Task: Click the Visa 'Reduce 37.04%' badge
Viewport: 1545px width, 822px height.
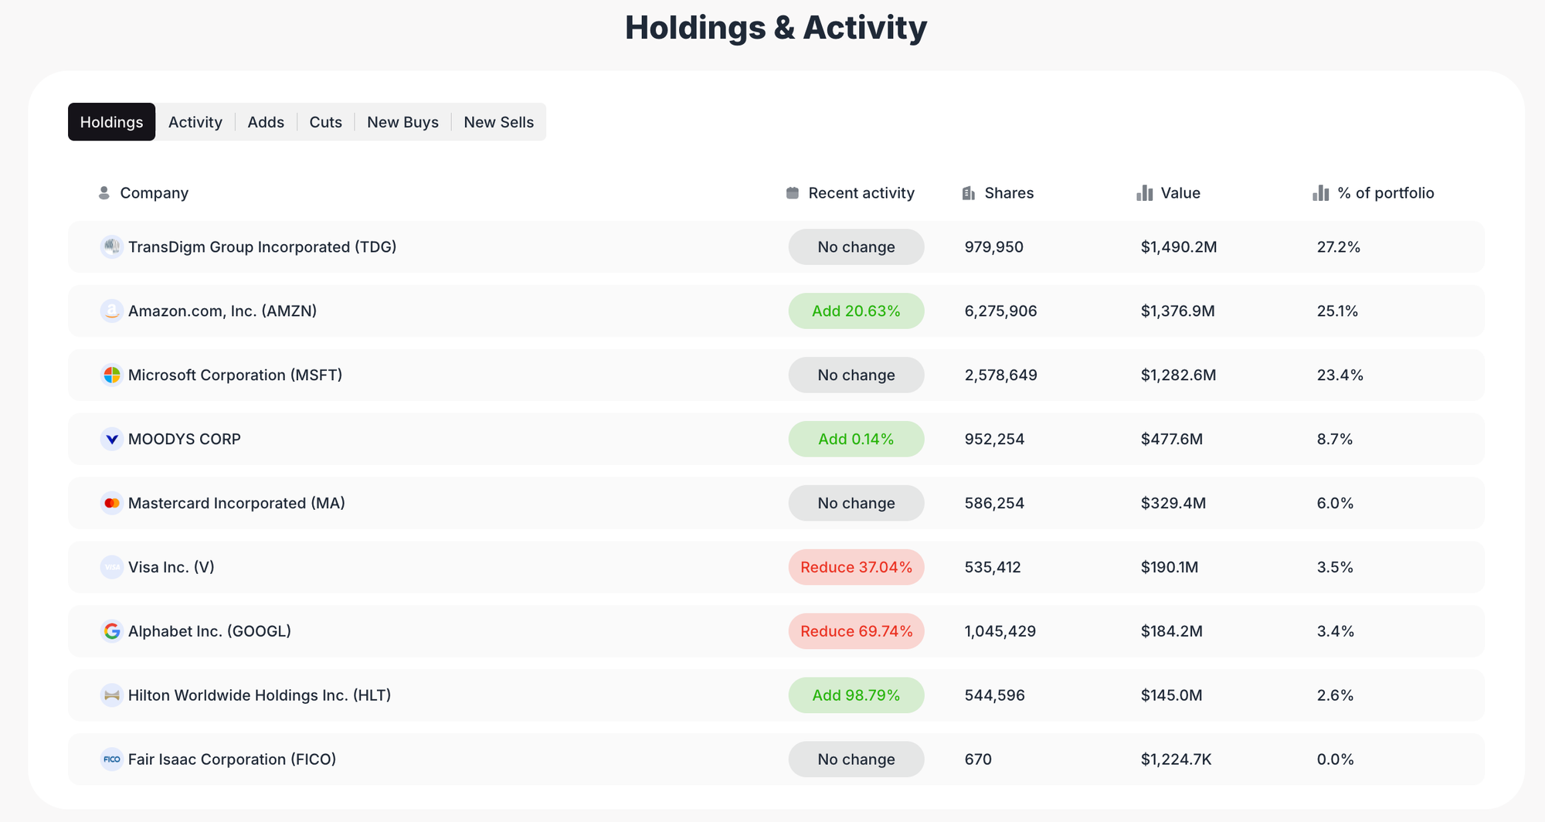Action: [x=856, y=568]
